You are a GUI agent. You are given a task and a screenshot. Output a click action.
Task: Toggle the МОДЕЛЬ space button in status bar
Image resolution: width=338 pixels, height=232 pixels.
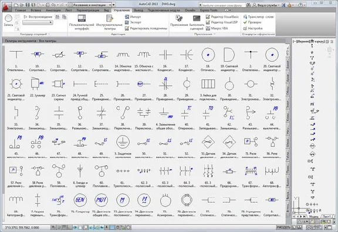click(283, 227)
